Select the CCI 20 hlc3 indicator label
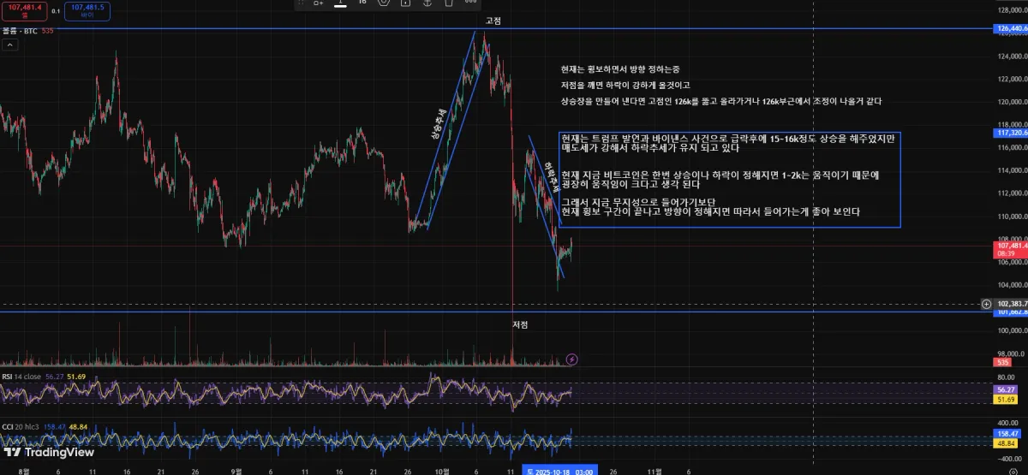1028x475 pixels. click(x=21, y=427)
